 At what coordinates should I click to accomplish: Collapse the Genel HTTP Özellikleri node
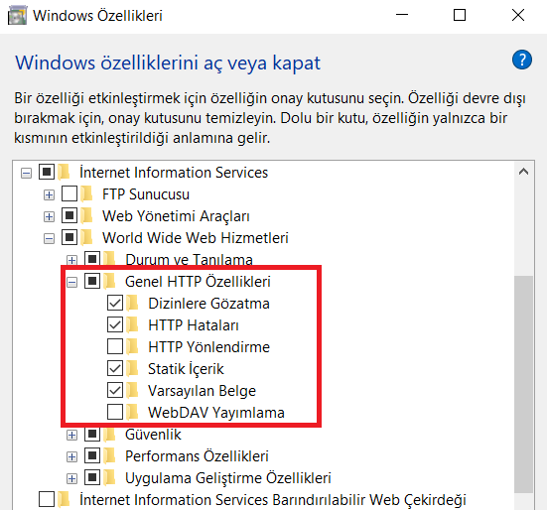(71, 282)
